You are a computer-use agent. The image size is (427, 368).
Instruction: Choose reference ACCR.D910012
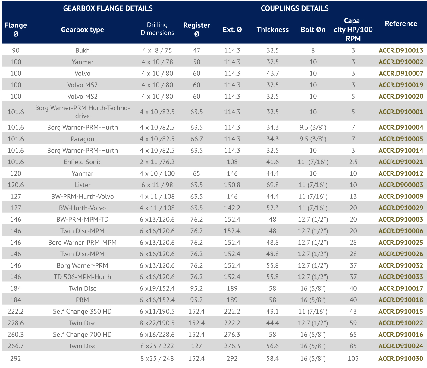click(401, 173)
